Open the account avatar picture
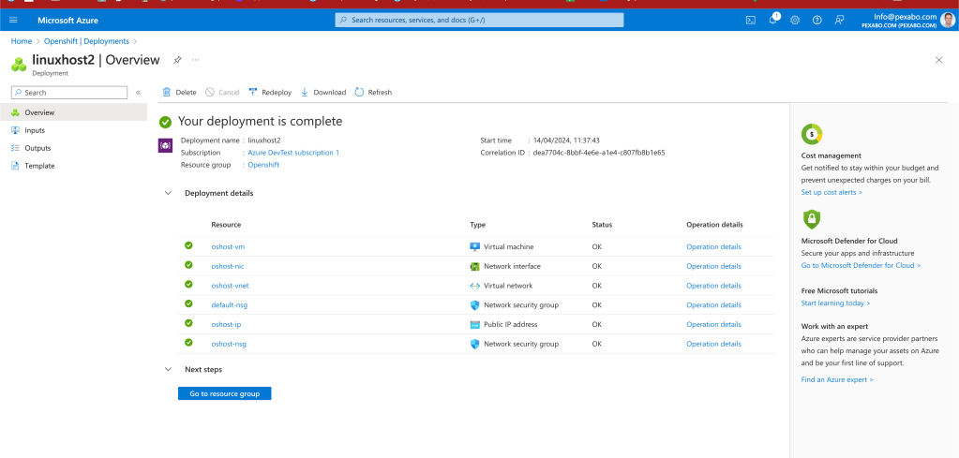The image size is (959, 458). pyautogui.click(x=947, y=21)
